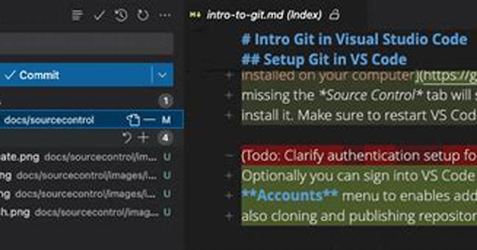This screenshot has width=477, height=250.
Task: Click the 'also cloning and publishing' line
Action: pos(359,216)
